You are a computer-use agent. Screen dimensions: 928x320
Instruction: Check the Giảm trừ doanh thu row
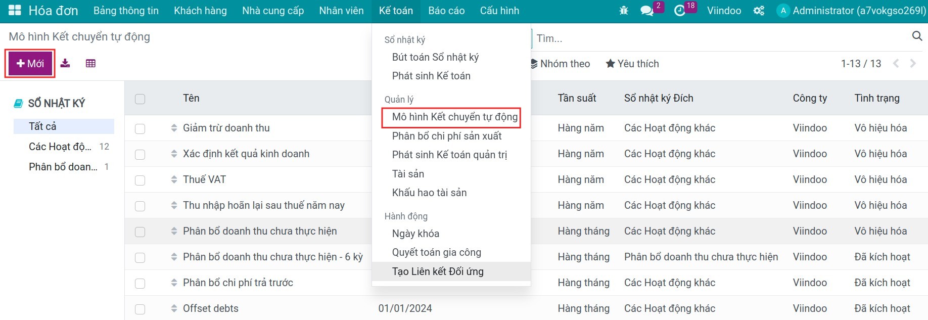click(x=140, y=129)
